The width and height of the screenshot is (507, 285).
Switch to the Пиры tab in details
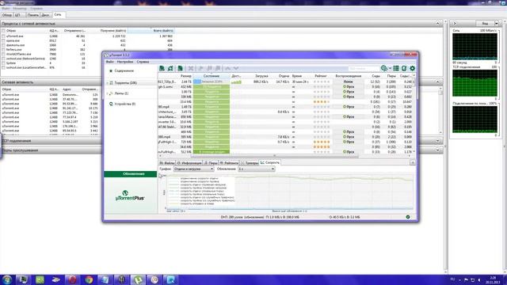pyautogui.click(x=211, y=163)
